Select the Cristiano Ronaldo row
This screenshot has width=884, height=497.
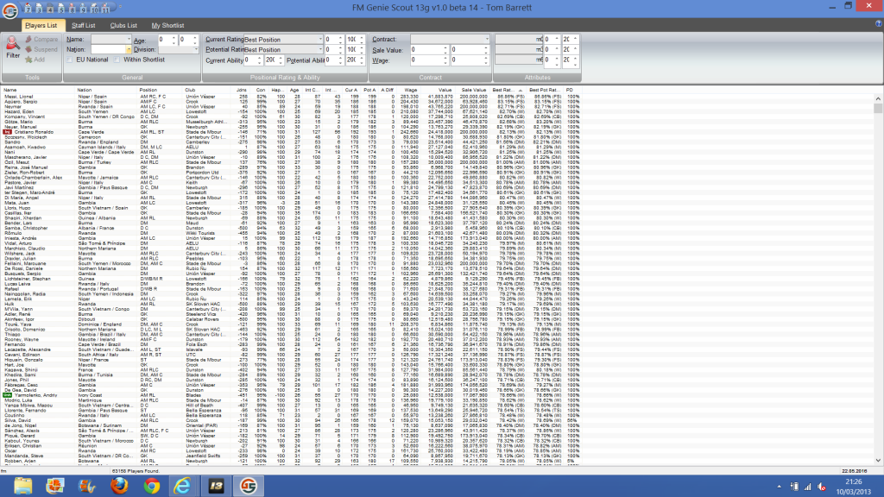(291, 132)
